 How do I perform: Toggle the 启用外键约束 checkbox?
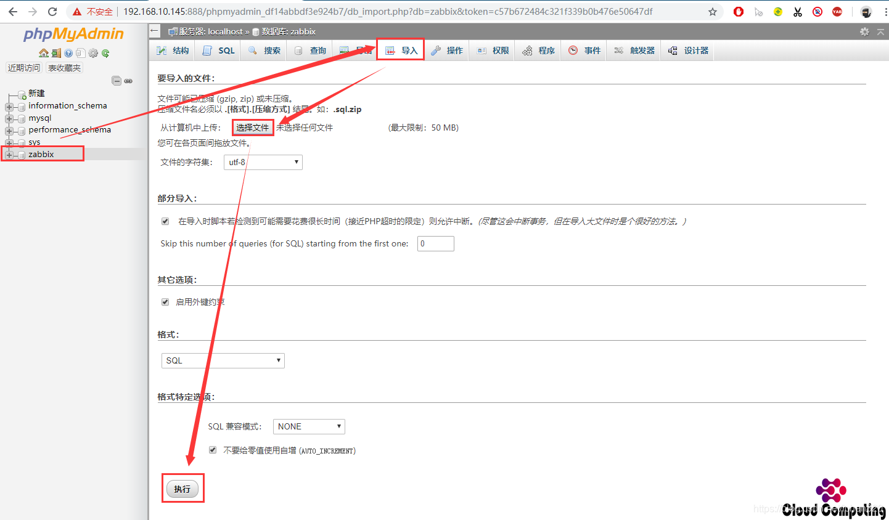[165, 302]
